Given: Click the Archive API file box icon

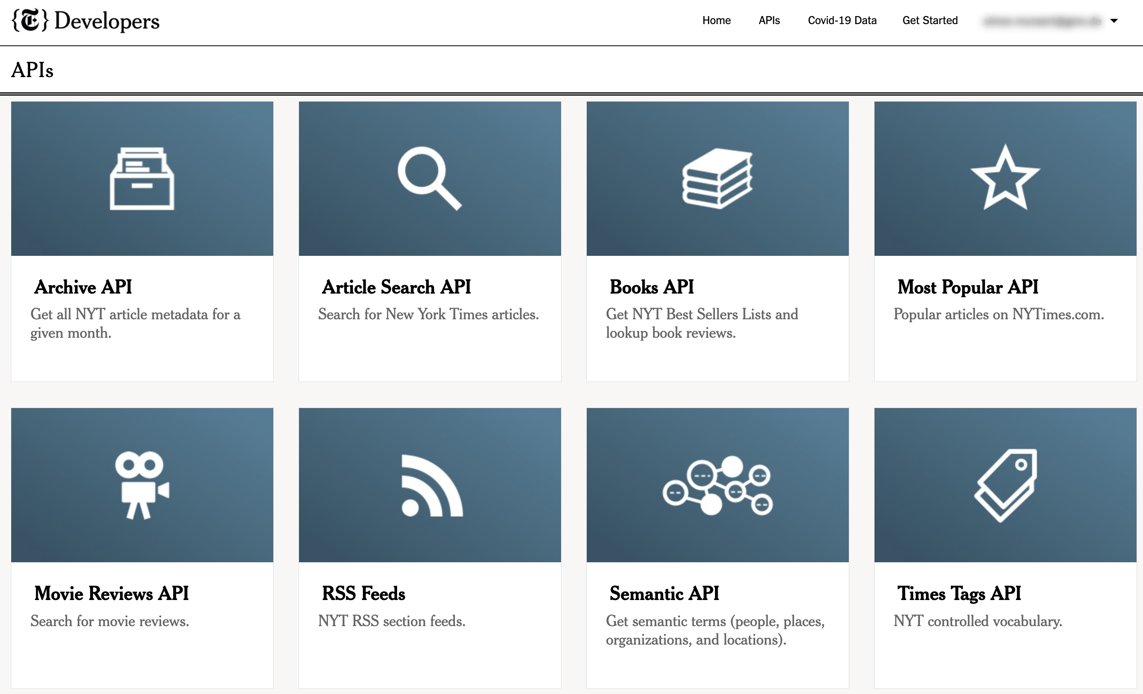Looking at the screenshot, I should [142, 178].
